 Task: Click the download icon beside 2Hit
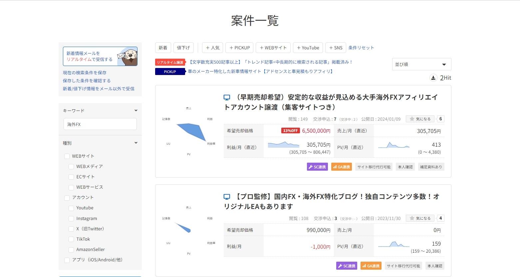[433, 78]
